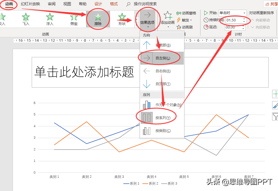
Task: Expand the 效果选项 dropdown
Action: click(148, 20)
